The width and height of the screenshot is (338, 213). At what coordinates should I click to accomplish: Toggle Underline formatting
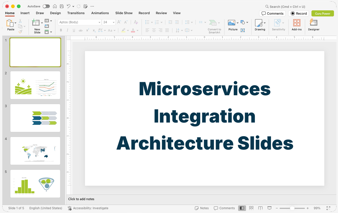click(74, 30)
